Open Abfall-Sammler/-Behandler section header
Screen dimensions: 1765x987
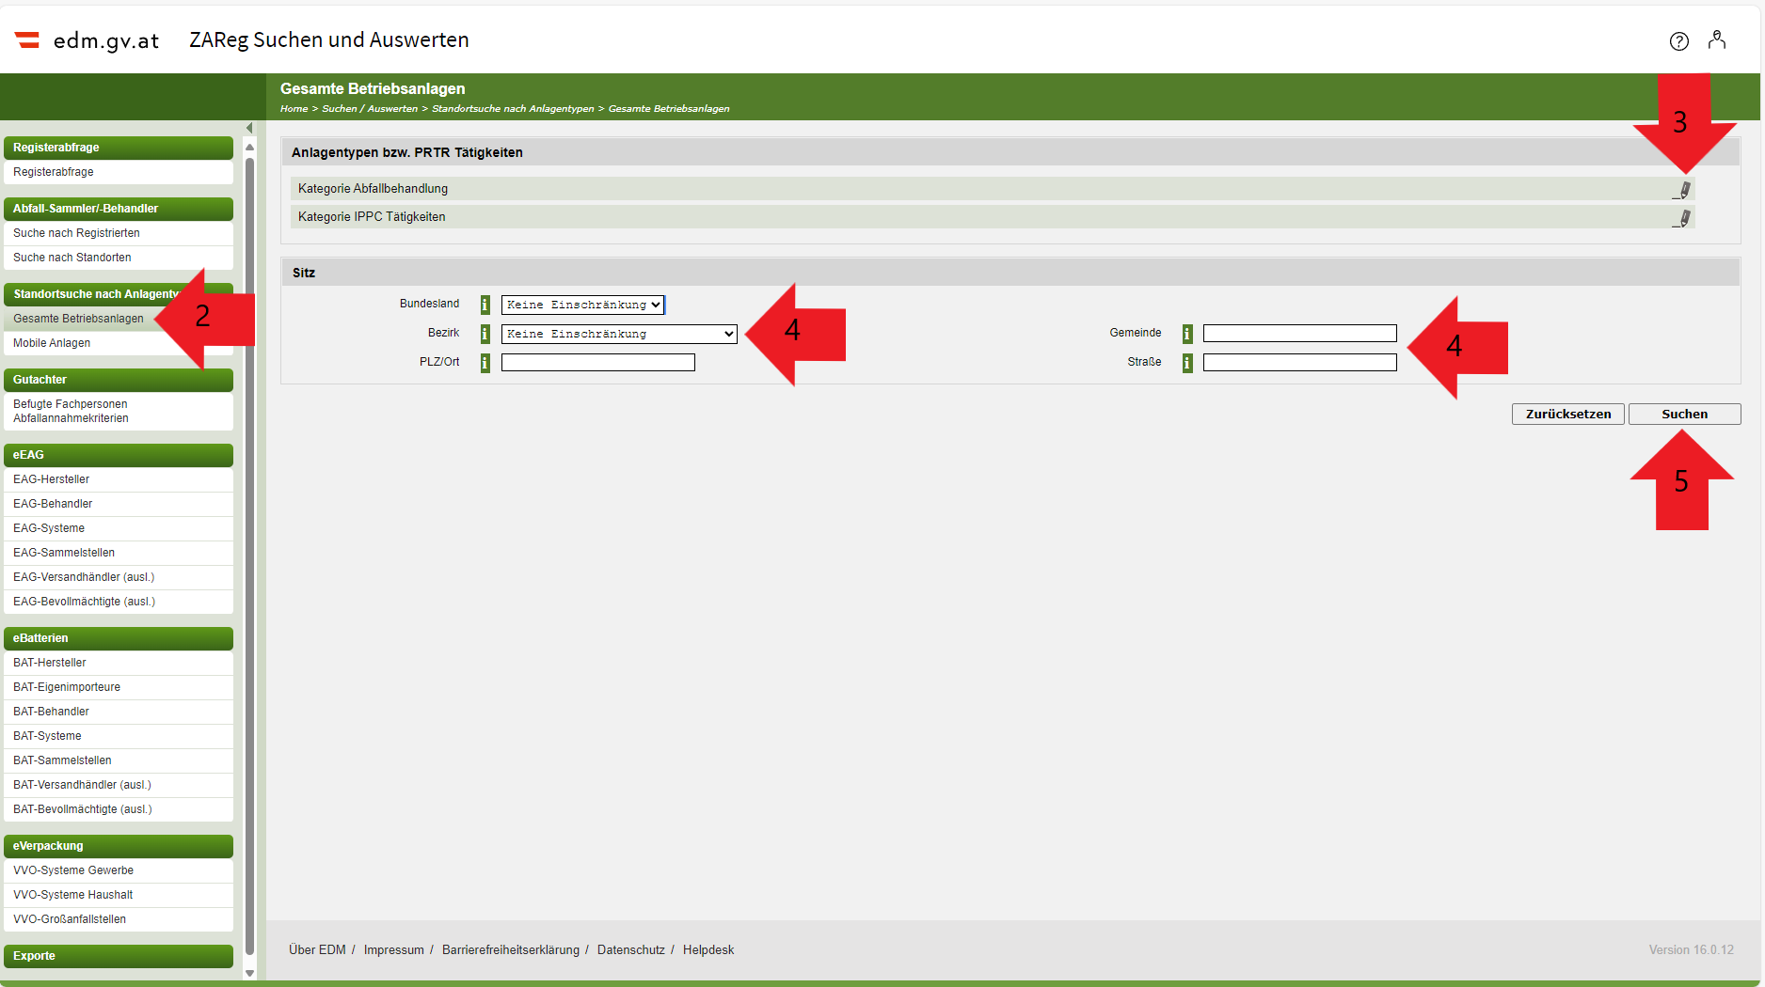[119, 209]
